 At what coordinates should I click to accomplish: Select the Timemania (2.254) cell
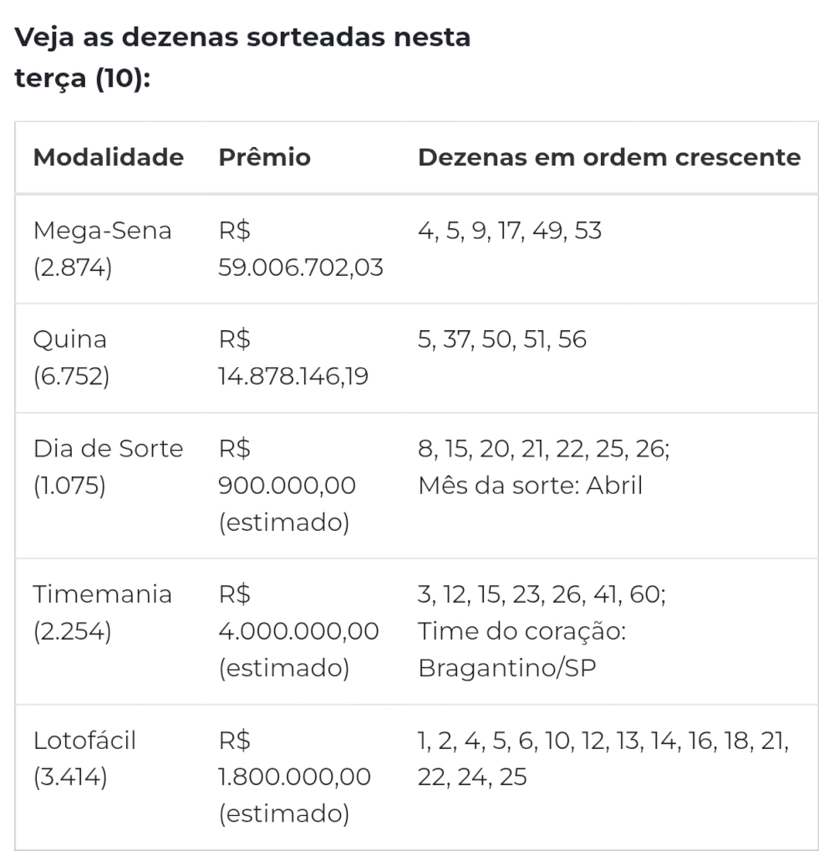(x=103, y=613)
